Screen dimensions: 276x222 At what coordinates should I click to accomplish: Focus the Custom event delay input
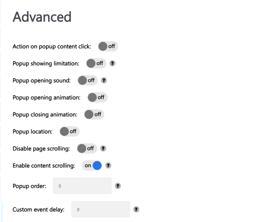click(x=101, y=209)
